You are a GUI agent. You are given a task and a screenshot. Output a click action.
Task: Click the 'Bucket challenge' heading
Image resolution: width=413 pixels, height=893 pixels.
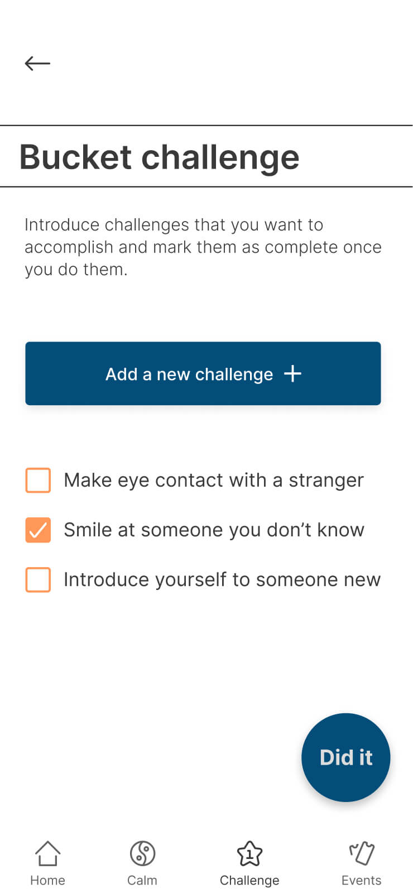(160, 157)
